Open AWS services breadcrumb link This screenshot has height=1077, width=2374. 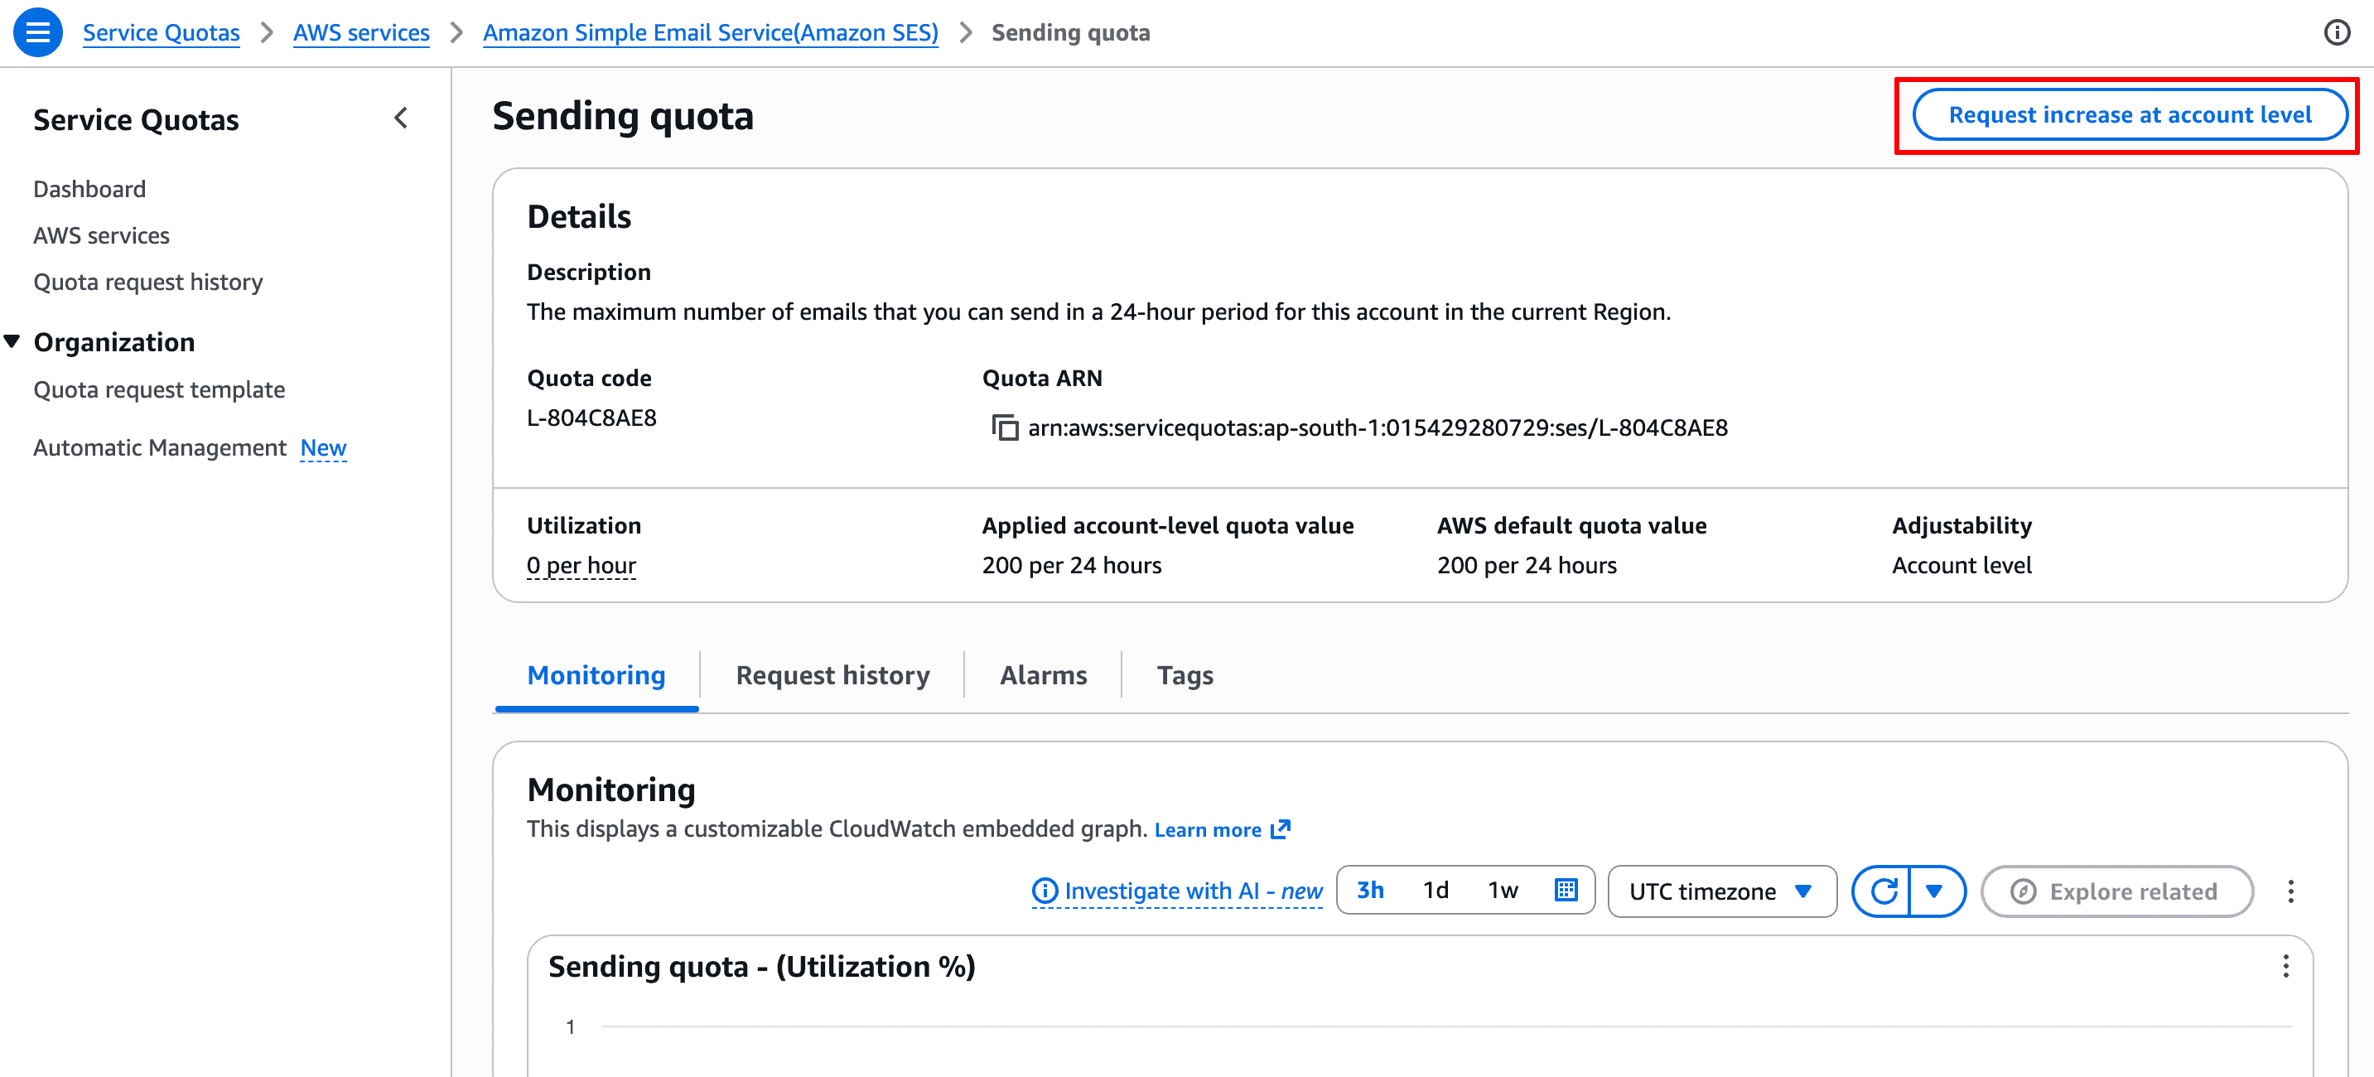(361, 32)
